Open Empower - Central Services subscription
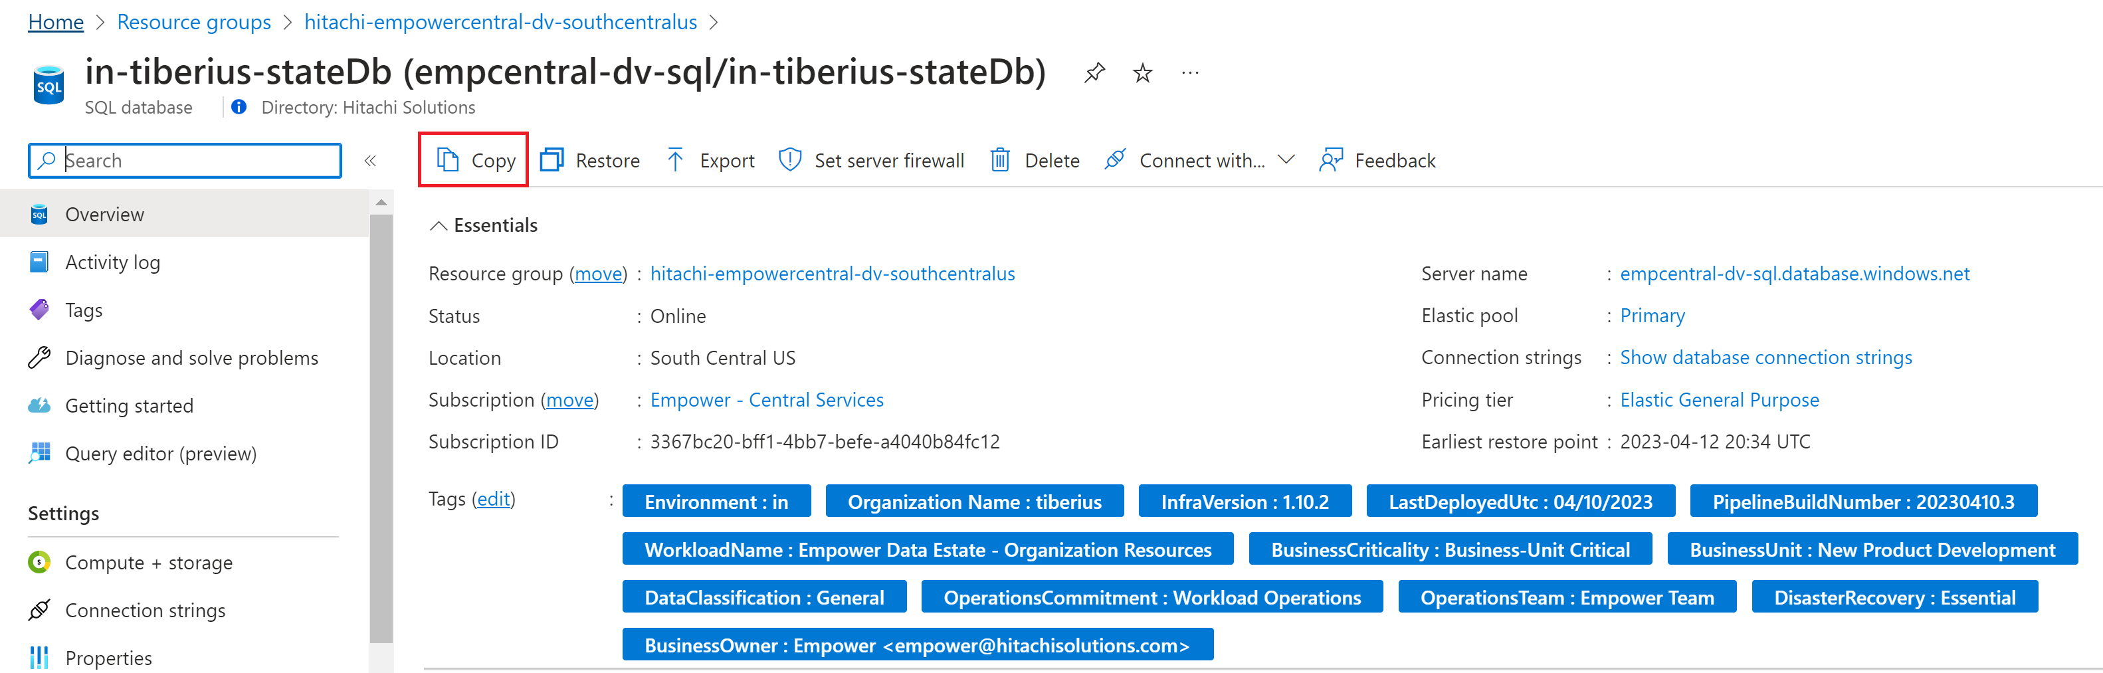This screenshot has width=2103, height=673. pyautogui.click(x=767, y=399)
